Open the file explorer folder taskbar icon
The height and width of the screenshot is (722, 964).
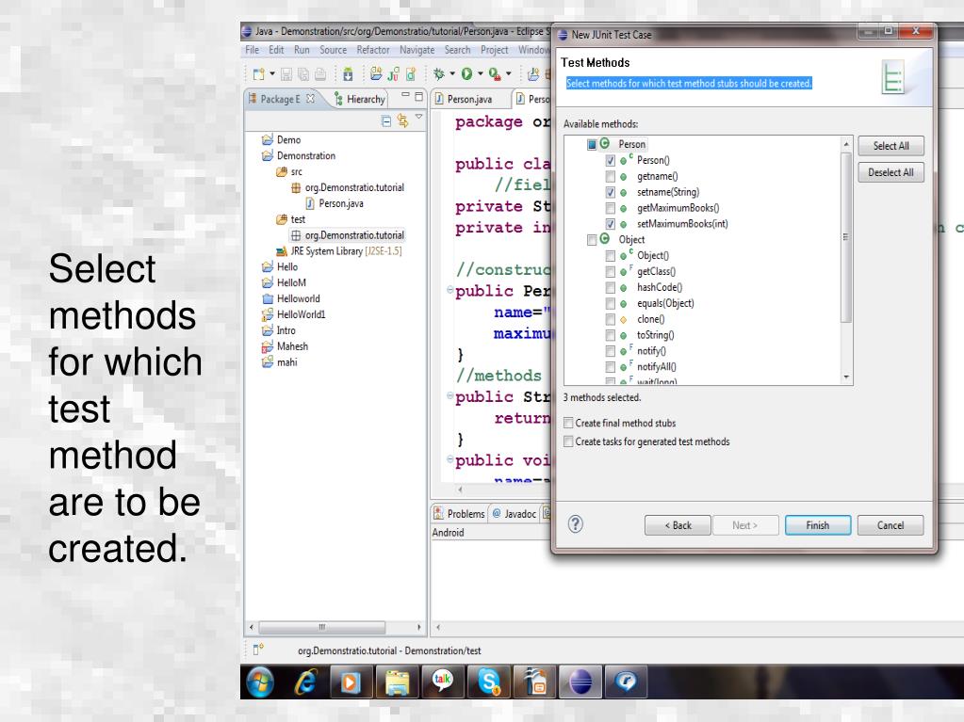(397, 682)
